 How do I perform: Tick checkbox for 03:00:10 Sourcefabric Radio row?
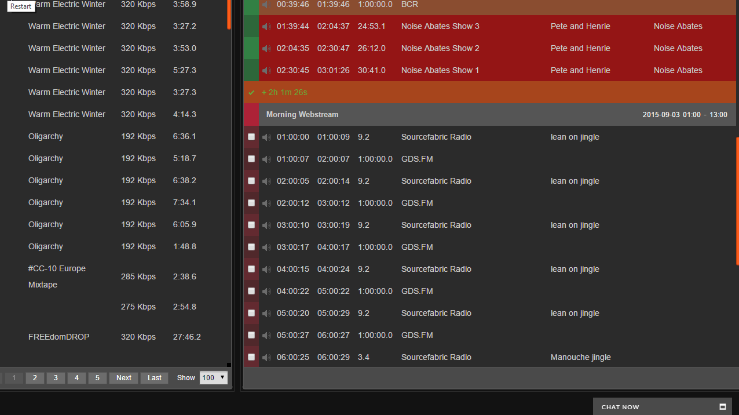251,225
